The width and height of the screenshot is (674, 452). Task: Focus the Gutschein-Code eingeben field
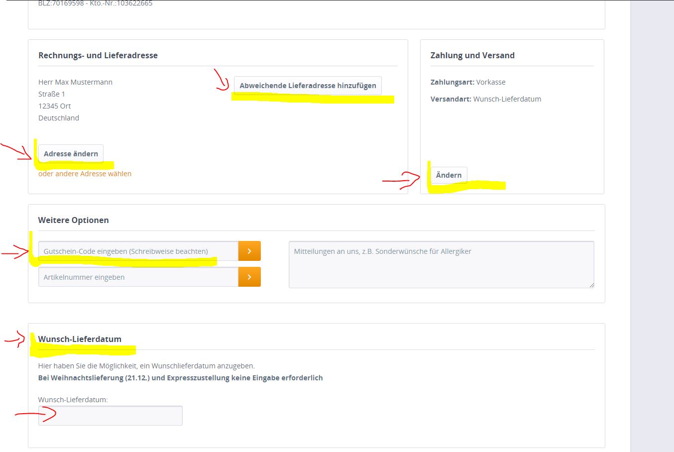(x=138, y=251)
